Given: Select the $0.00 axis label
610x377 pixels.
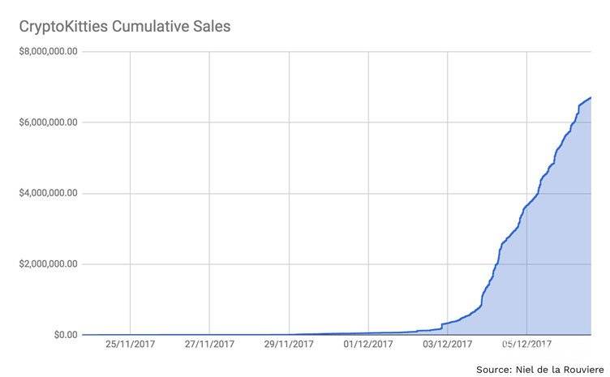Looking at the screenshot, I should [x=66, y=335].
